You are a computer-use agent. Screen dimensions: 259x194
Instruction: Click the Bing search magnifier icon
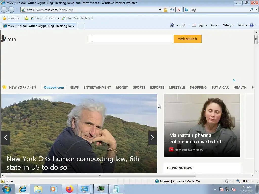(x=251, y=10)
